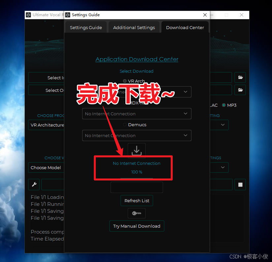Open the Choose Model dropdown in main window
This screenshot has width=272, height=262.
click(46, 168)
